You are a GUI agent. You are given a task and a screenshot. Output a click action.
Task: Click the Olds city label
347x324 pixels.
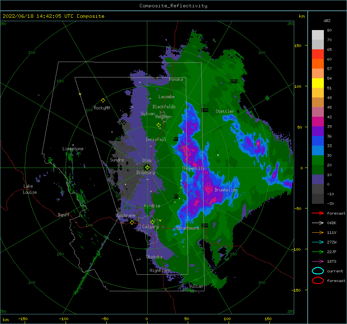coord(147,161)
